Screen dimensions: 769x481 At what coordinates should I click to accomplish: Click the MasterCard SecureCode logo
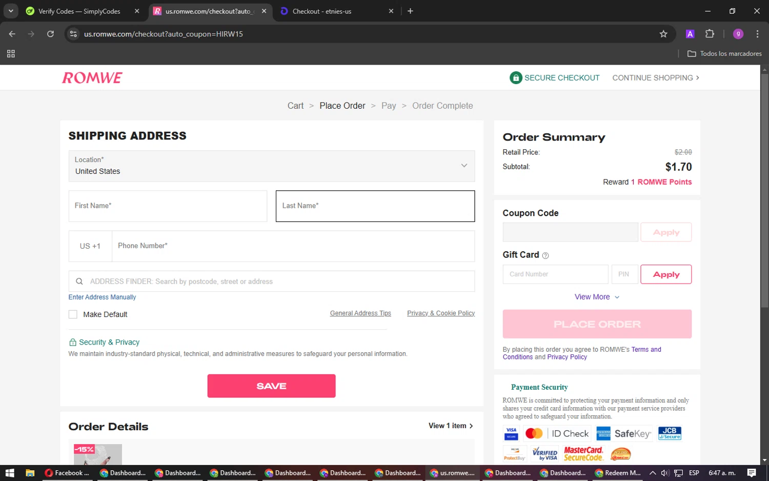tap(583, 454)
